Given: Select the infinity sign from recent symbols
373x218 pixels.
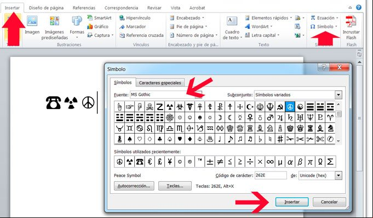Looking at the screenshot, I should [x=270, y=162].
